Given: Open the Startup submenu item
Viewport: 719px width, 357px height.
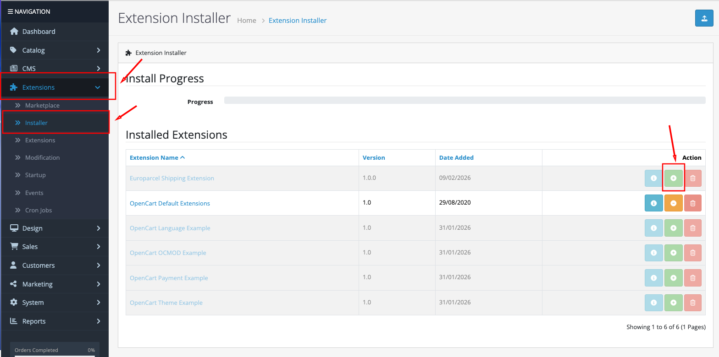Looking at the screenshot, I should pos(35,175).
